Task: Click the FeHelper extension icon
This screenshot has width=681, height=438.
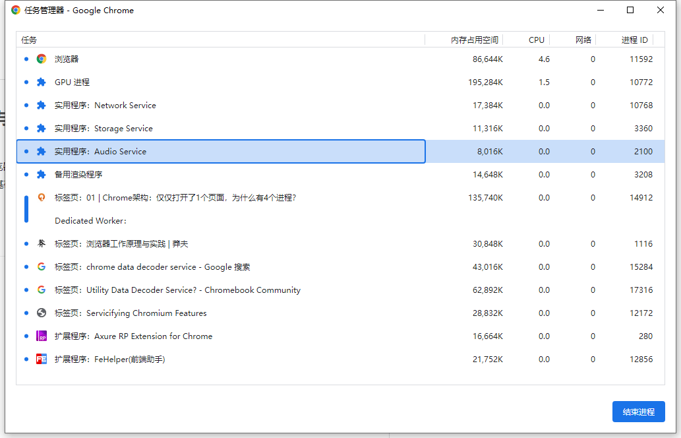Action: pyautogui.click(x=42, y=359)
